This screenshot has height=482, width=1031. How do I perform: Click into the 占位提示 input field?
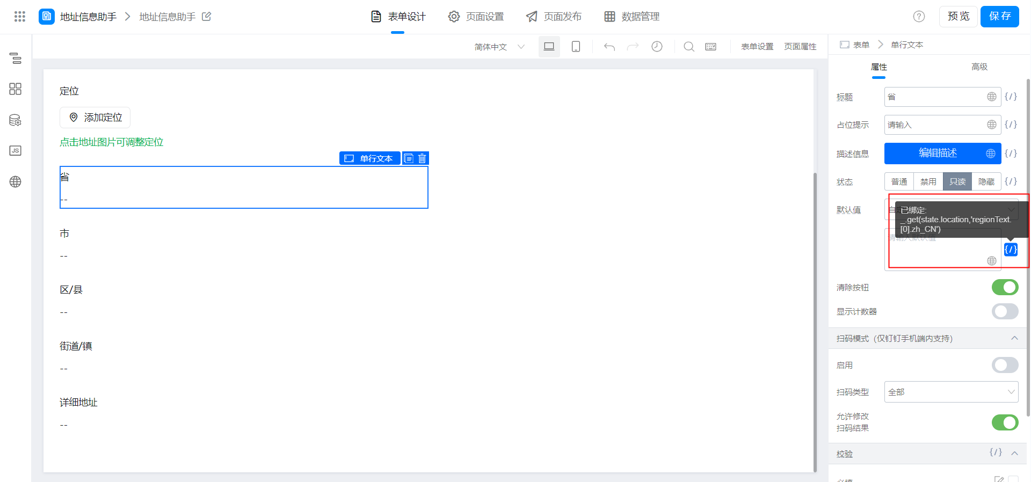[x=942, y=125]
